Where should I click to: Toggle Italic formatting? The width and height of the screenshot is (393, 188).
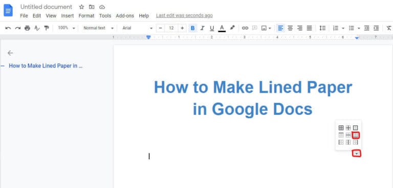202,28
